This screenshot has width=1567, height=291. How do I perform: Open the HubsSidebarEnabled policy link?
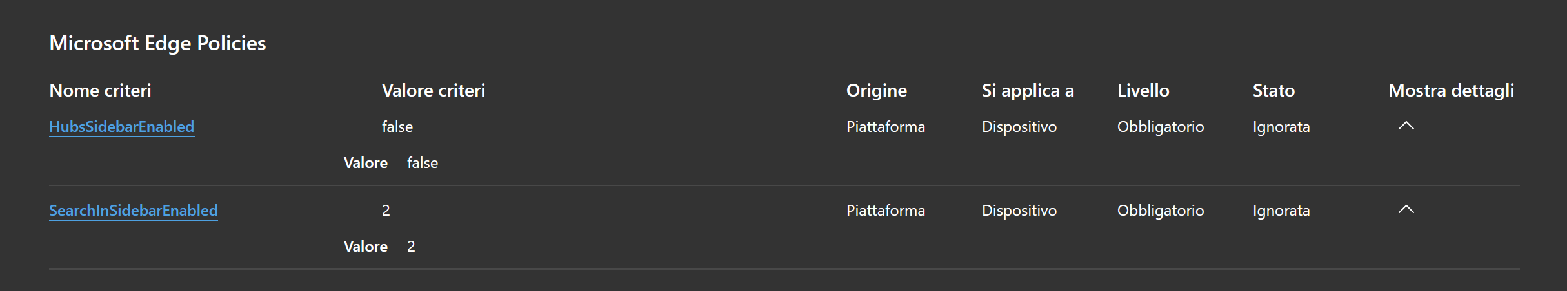[121, 127]
